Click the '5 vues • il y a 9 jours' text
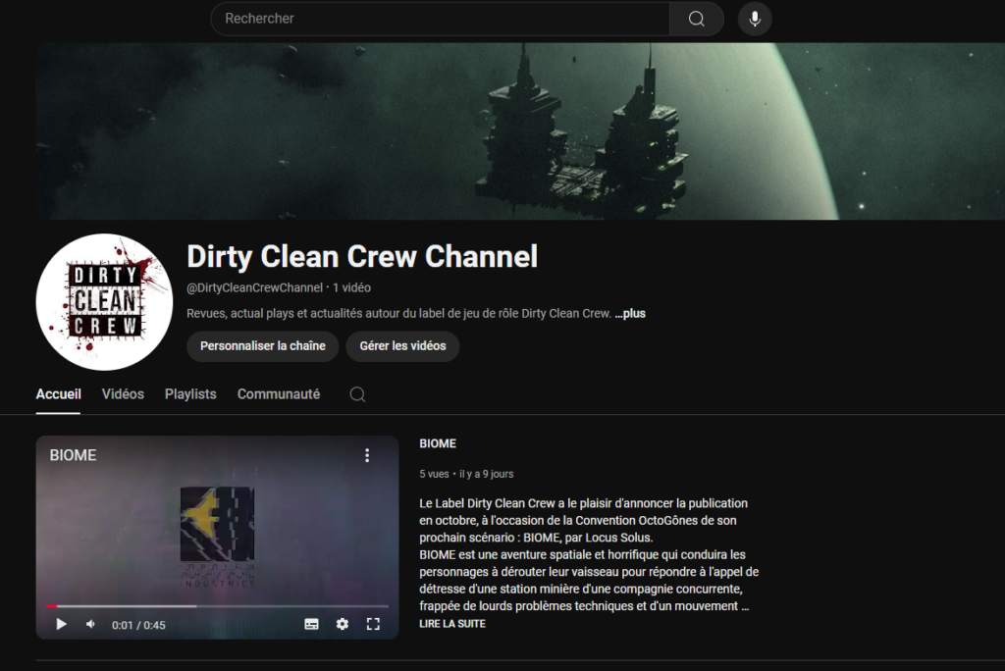1005x671 pixels. [466, 474]
